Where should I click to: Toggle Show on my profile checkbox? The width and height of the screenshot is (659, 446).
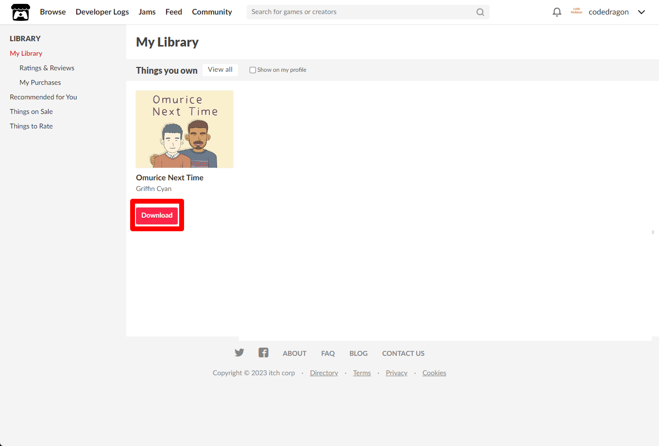click(x=253, y=70)
